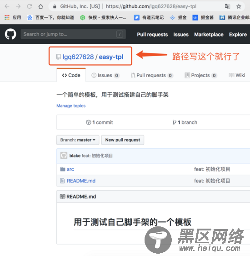The image size is (250, 256).
Task: Open the 应用 apps grid bookmark
Action: coord(13,17)
